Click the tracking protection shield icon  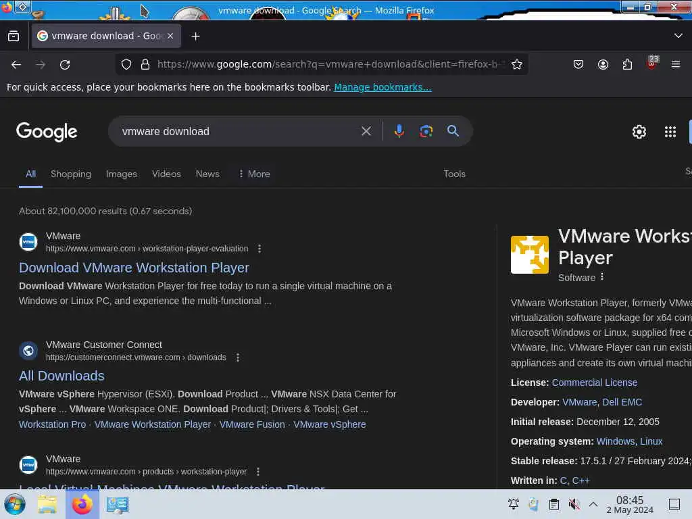pyautogui.click(x=126, y=64)
